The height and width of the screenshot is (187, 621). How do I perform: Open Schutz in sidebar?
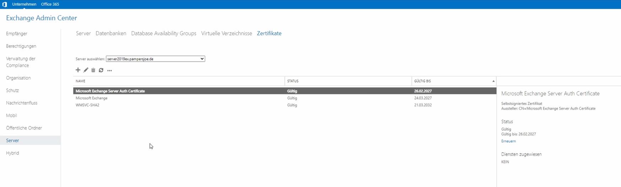tap(12, 90)
